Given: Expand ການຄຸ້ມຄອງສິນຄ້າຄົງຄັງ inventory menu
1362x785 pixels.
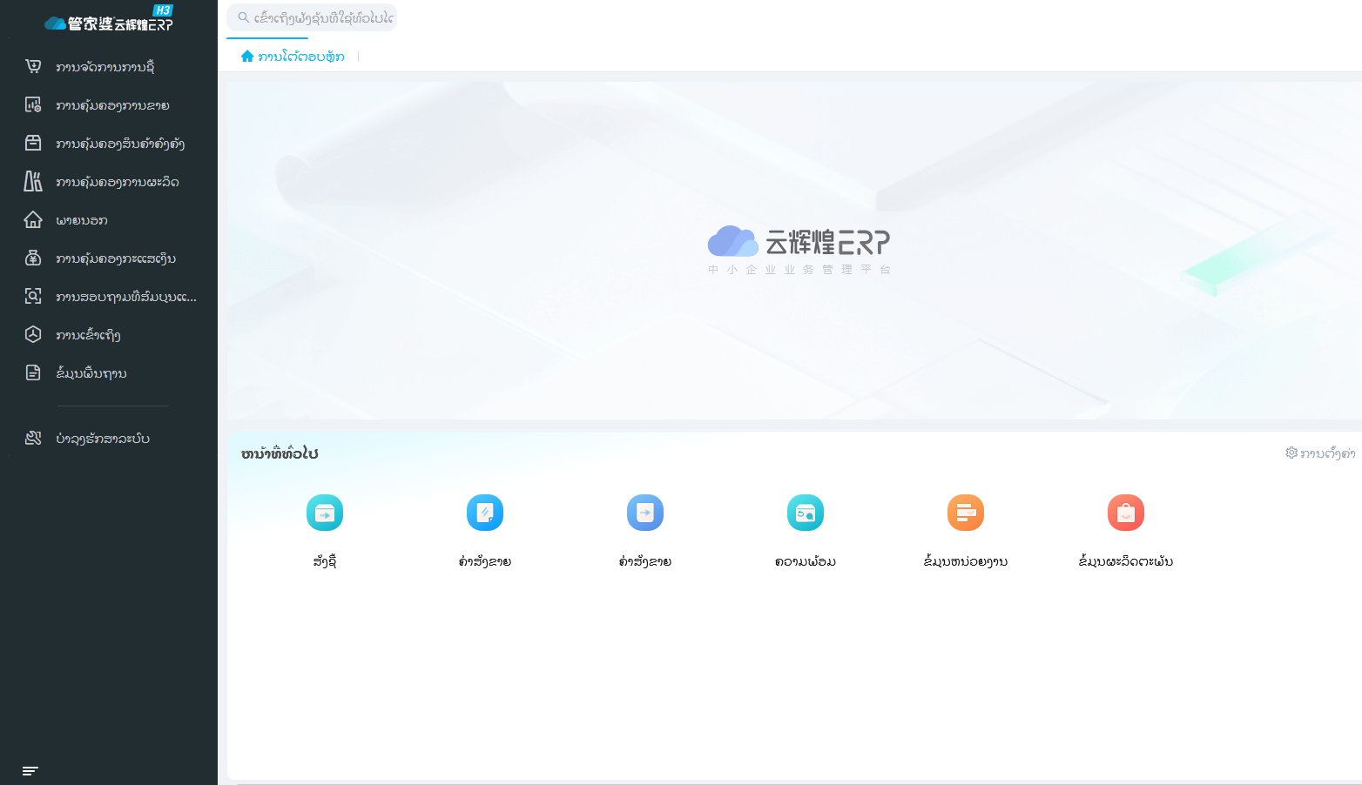Looking at the screenshot, I should [x=119, y=144].
